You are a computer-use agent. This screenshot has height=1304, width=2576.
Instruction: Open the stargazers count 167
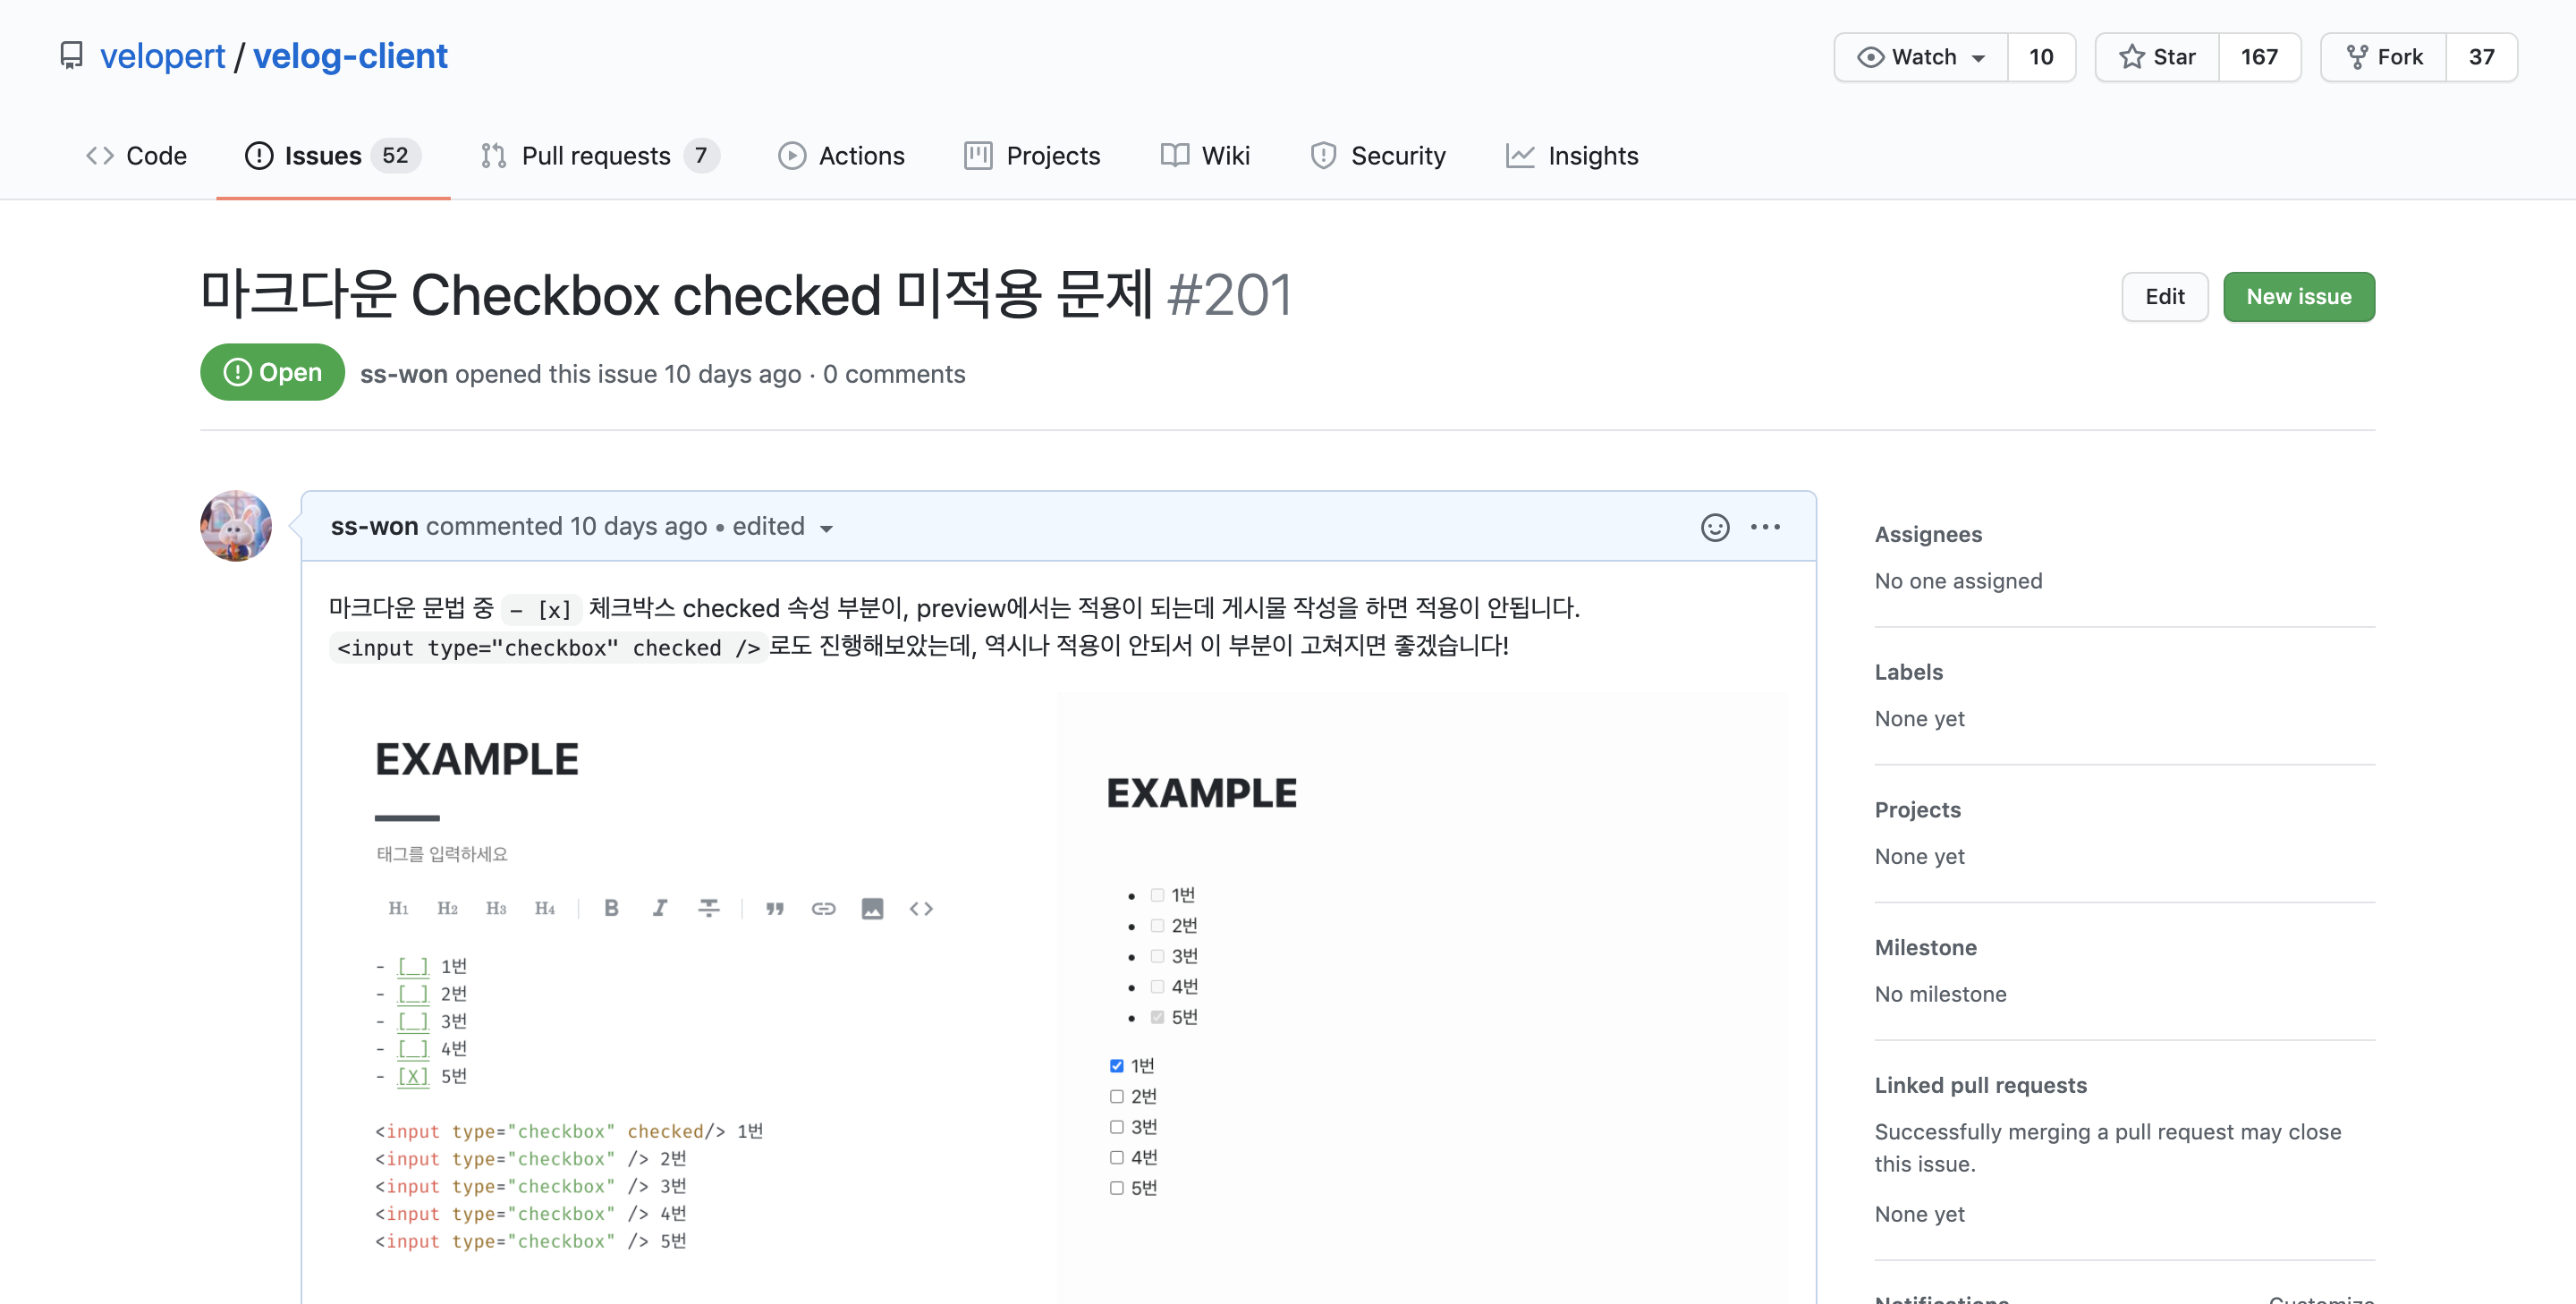(2259, 57)
